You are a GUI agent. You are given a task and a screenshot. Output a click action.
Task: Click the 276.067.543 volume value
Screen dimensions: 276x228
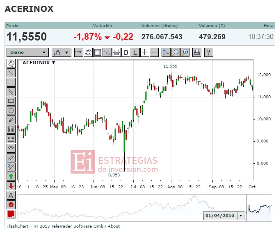pos(162,37)
